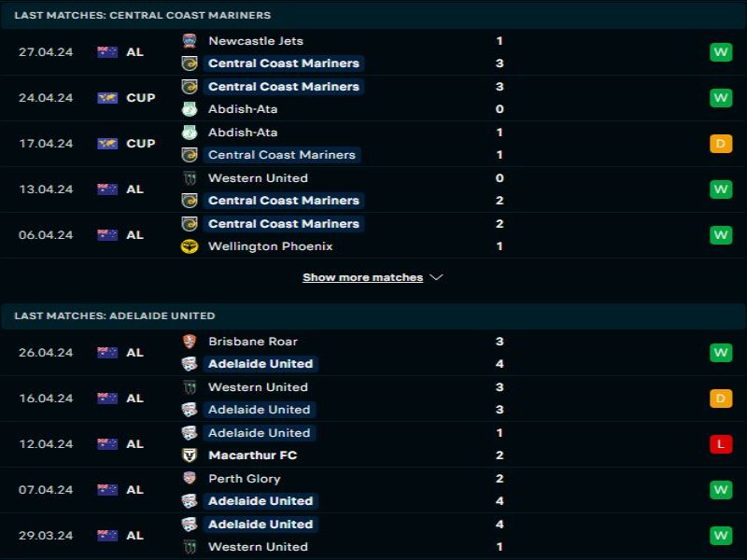Click the Wellington Phoenix yellow crest icon
The width and height of the screenshot is (747, 560).
[x=190, y=246]
